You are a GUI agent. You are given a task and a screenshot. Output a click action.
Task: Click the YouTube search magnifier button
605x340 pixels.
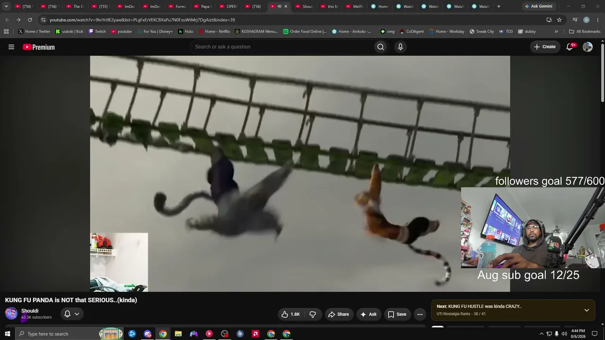click(x=380, y=47)
